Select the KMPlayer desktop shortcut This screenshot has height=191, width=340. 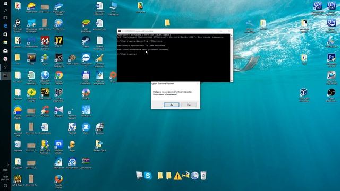[x=58, y=111]
